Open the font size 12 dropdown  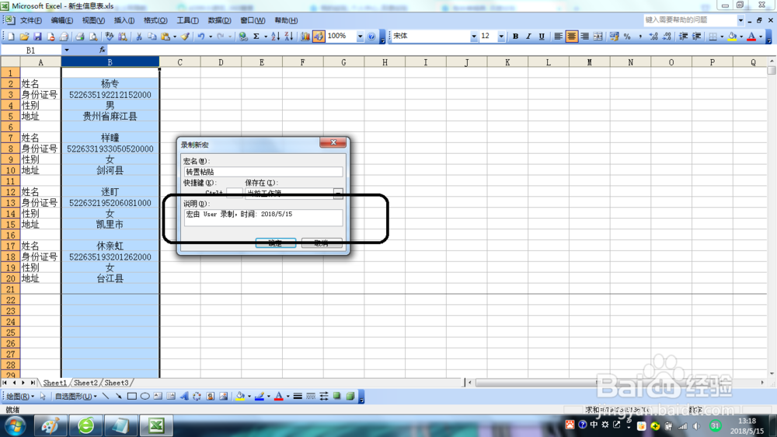tap(501, 37)
